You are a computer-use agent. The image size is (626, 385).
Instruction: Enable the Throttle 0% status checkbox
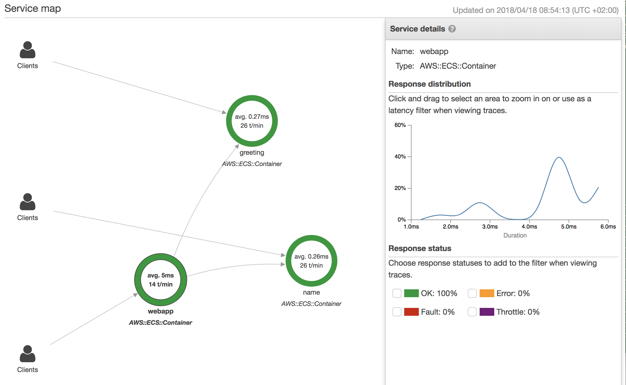pyautogui.click(x=472, y=312)
